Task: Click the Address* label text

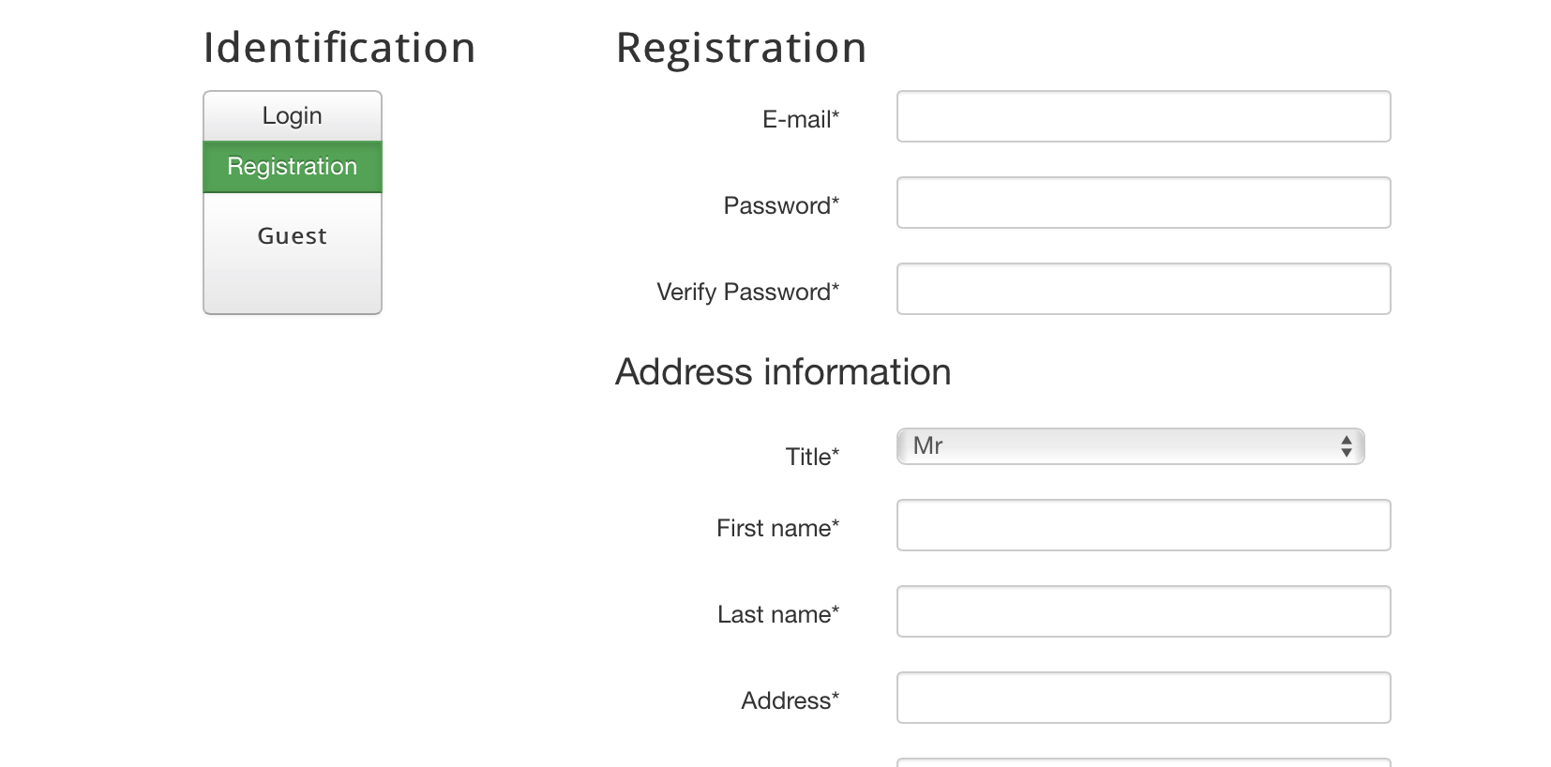Action: coord(790,700)
